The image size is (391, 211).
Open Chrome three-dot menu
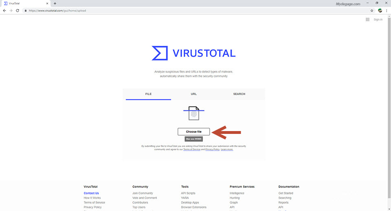click(x=387, y=11)
